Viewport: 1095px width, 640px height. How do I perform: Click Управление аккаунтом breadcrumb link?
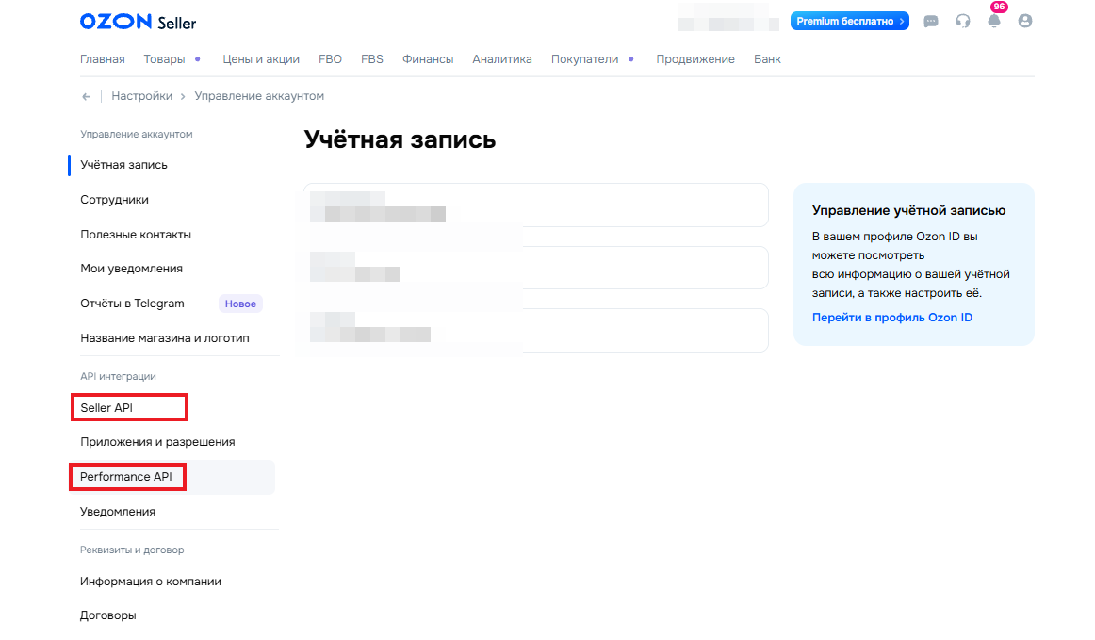tap(259, 96)
